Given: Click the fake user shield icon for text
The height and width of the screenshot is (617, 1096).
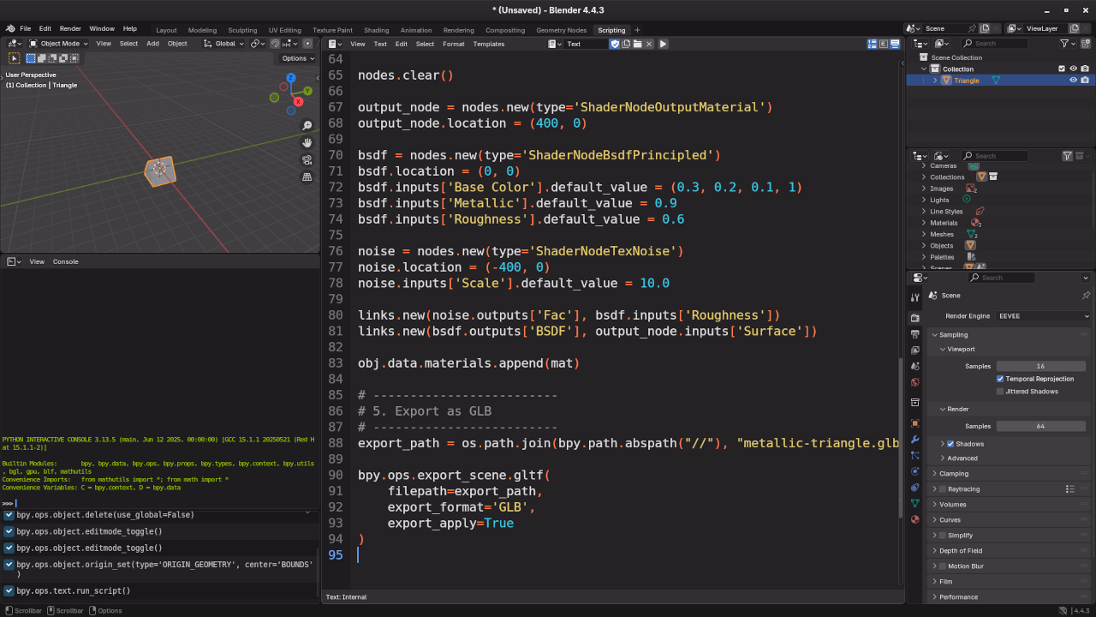Looking at the screenshot, I should coord(614,44).
